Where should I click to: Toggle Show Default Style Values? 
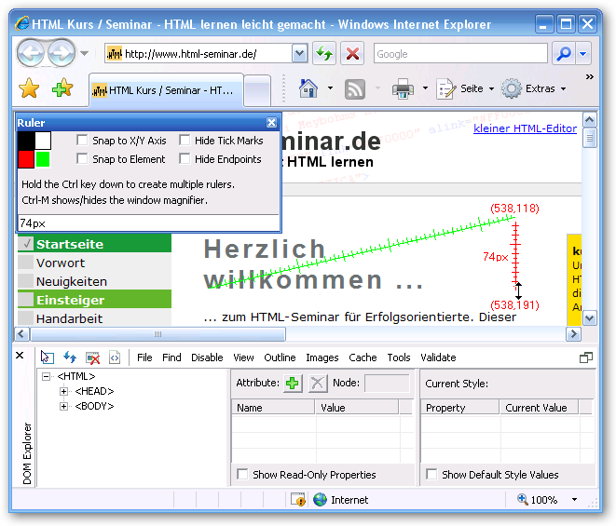point(431,474)
